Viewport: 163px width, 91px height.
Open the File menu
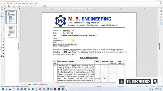pyautogui.click(x=2, y=3)
